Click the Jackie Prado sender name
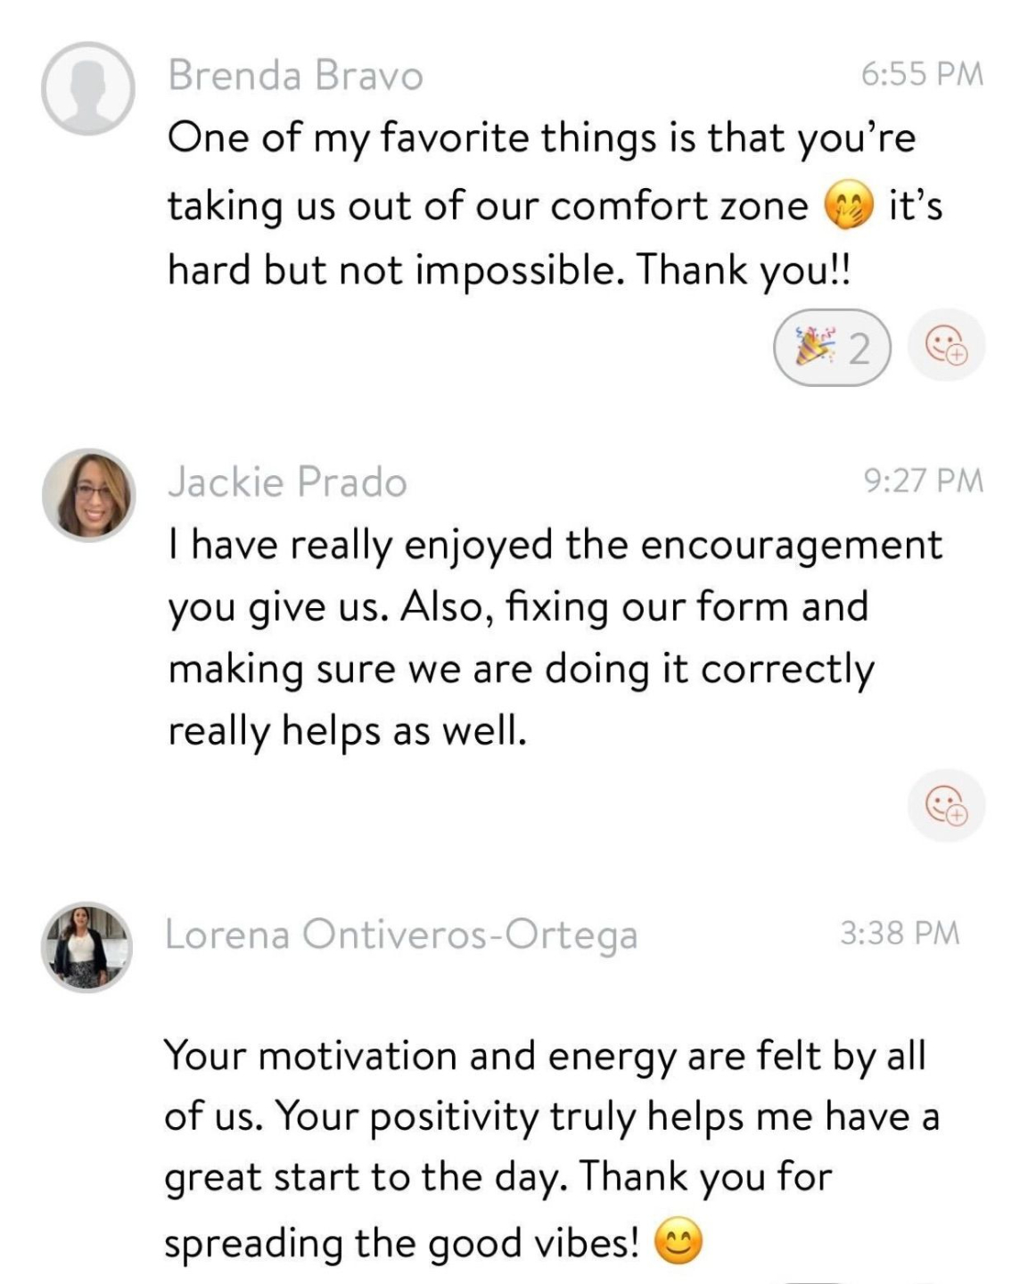 pos(287,482)
